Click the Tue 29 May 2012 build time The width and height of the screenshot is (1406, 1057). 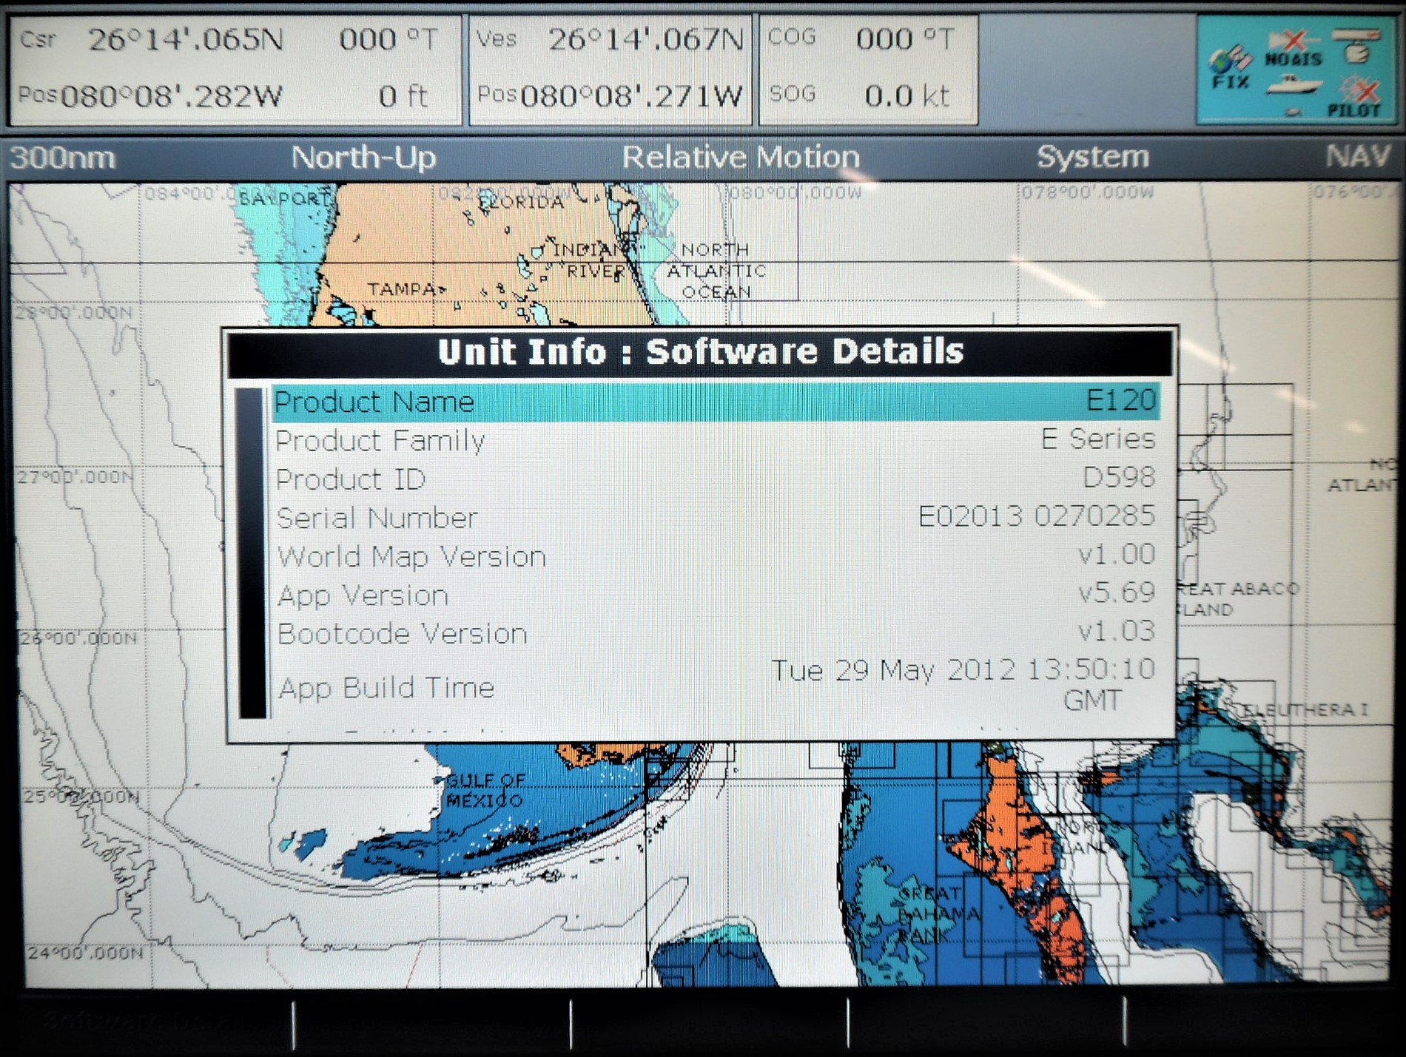coord(963,684)
